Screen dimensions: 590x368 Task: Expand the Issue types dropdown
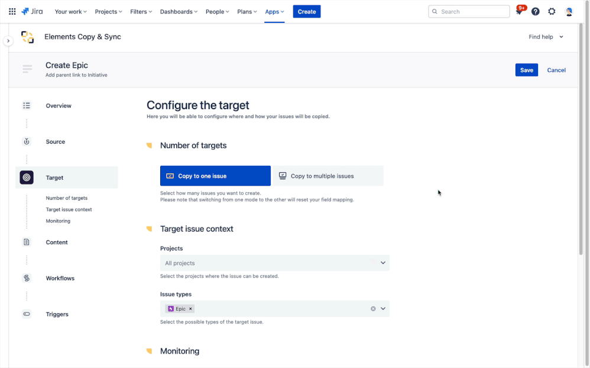pyautogui.click(x=382, y=308)
